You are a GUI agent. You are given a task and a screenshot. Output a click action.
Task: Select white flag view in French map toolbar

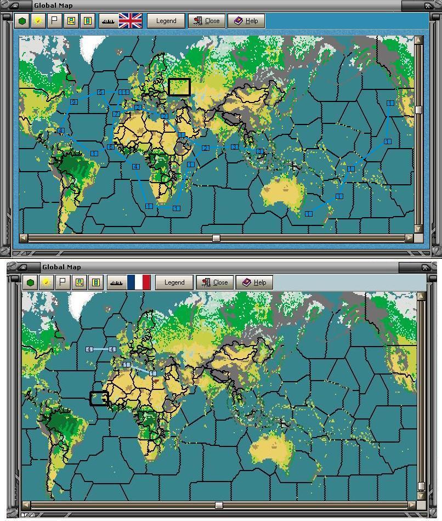63,282
